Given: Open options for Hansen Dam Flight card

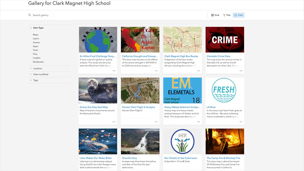Looking at the screenshot, I should click(156, 122).
